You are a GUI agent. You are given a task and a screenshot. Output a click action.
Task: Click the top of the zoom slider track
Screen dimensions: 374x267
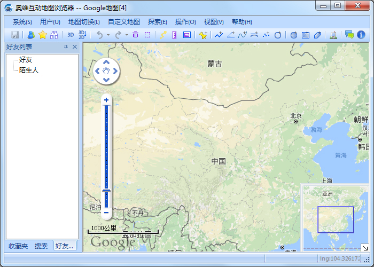coord(106,107)
